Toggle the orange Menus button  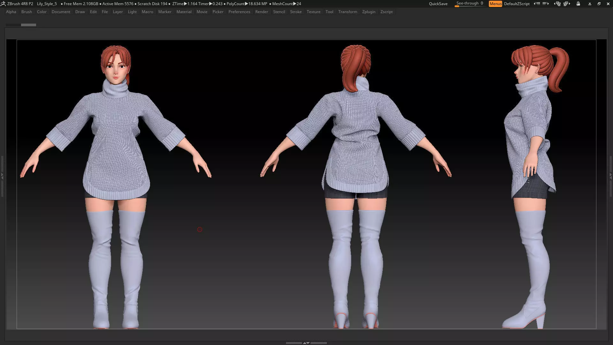click(x=496, y=4)
